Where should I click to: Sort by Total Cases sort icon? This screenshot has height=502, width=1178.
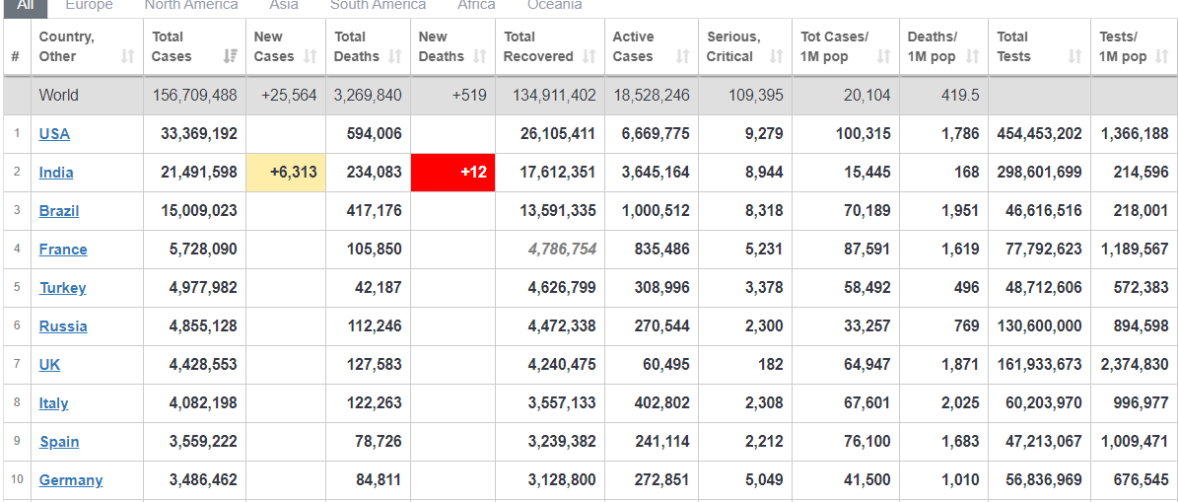click(x=231, y=56)
